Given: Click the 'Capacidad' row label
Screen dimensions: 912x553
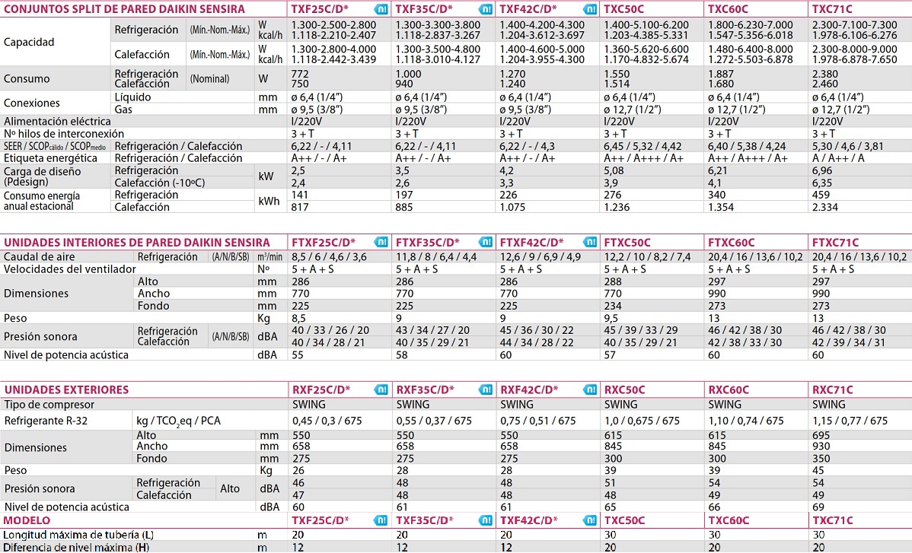Looking at the screenshot, I should (29, 43).
